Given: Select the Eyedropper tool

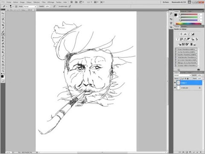Looking at the screenshot, I should [3, 28].
